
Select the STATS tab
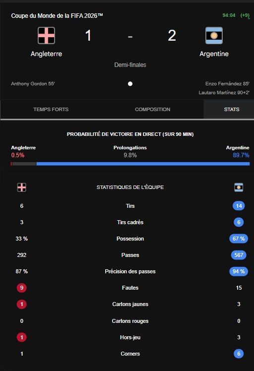[232, 109]
